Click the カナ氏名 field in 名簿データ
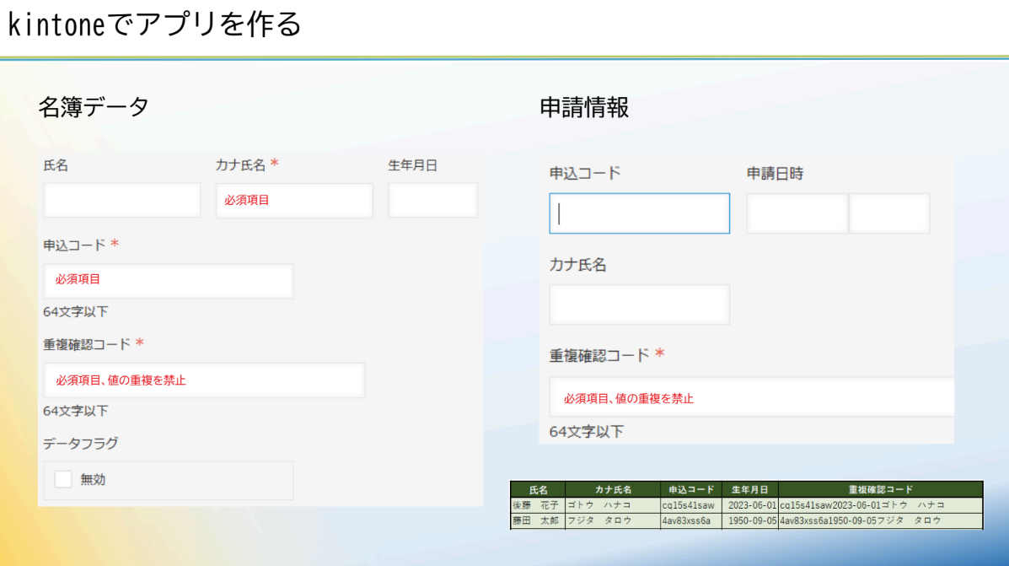 [x=294, y=200]
